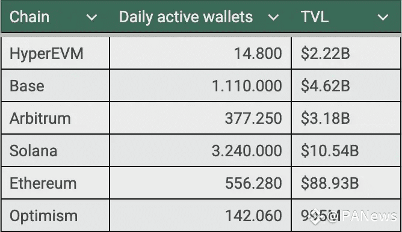Click the $2.22B TVL cell
Image resolution: width=402 pixels, height=232 pixels.
[346, 53]
